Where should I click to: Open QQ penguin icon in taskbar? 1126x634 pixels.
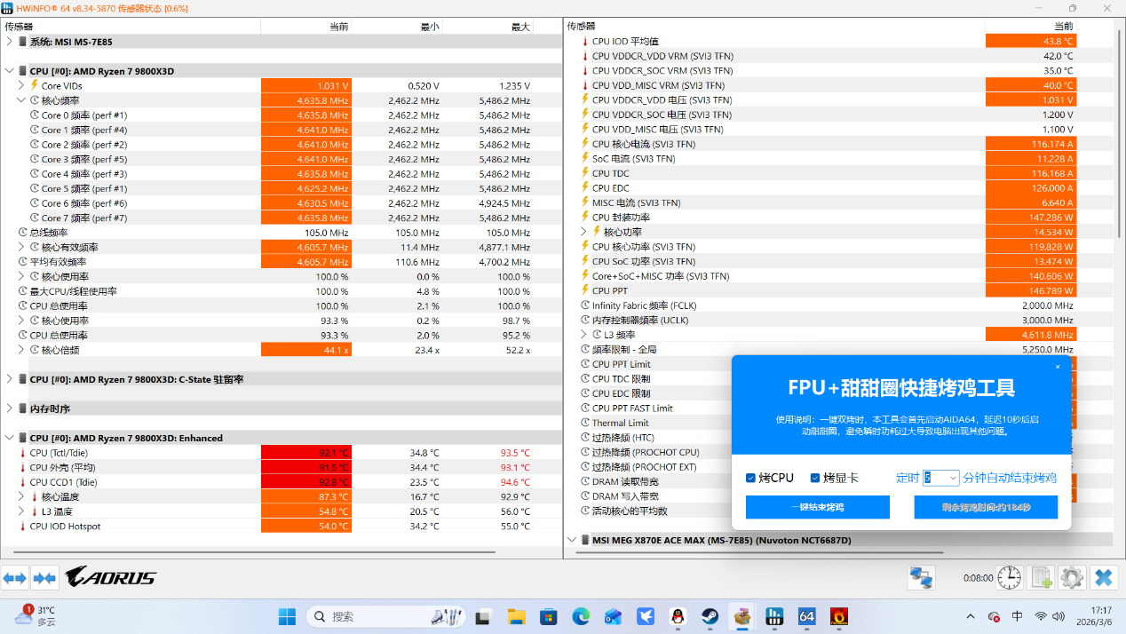click(x=677, y=616)
